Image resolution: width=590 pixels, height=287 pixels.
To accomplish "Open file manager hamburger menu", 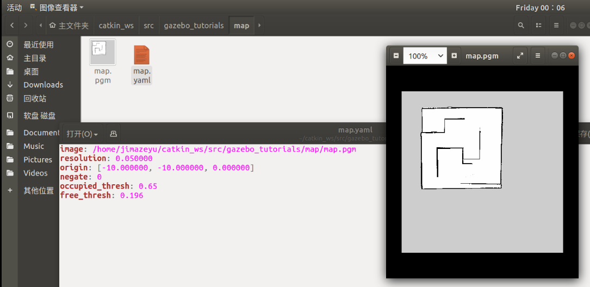I will point(556,26).
